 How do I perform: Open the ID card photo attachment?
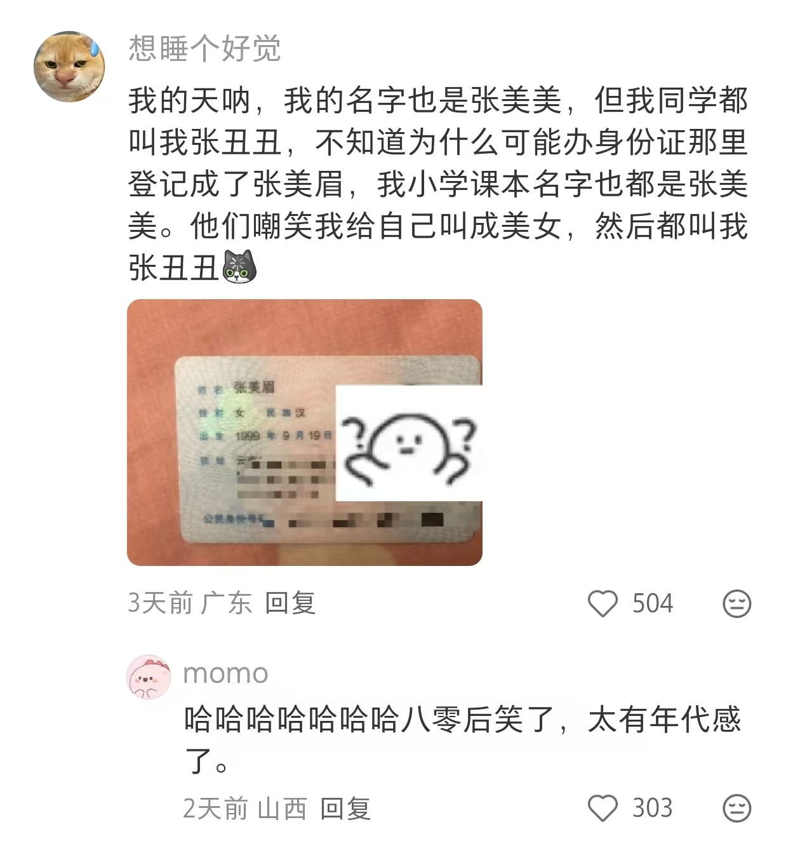click(x=305, y=433)
